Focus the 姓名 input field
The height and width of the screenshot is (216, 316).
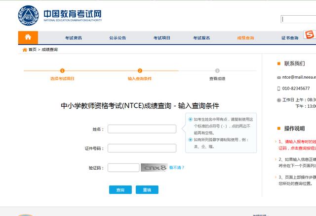pos(142,129)
